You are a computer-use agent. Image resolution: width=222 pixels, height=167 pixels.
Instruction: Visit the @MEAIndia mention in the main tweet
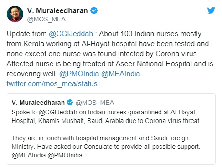[x=120, y=74]
